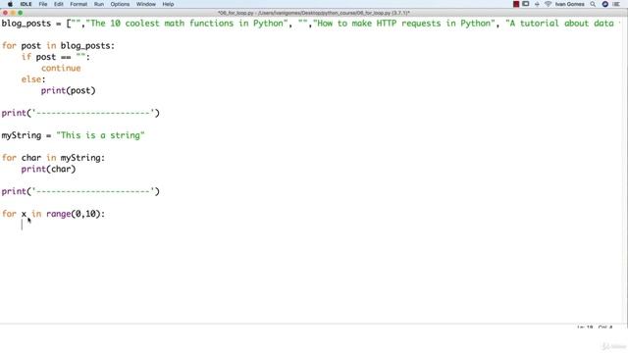Click string "The 10 coolest math functions in Python"
628x353 pixels.
(x=186, y=24)
